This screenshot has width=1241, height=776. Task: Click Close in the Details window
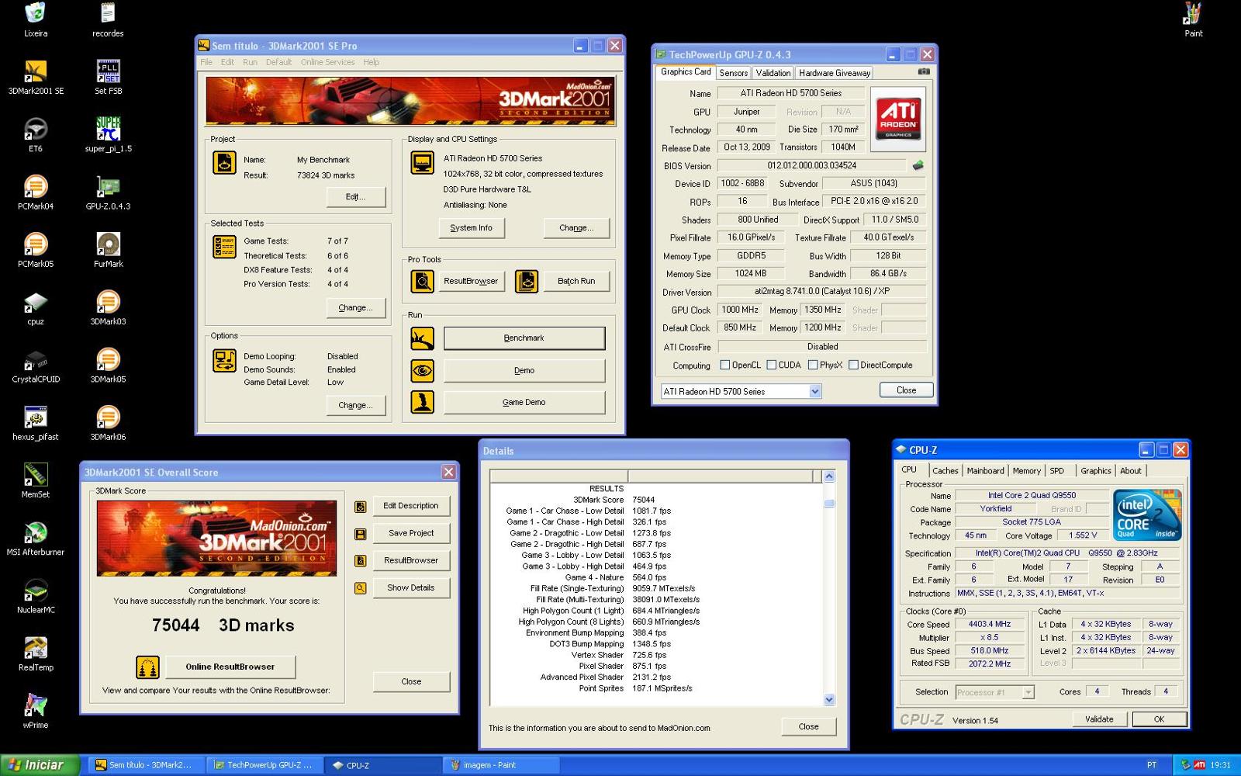click(808, 727)
